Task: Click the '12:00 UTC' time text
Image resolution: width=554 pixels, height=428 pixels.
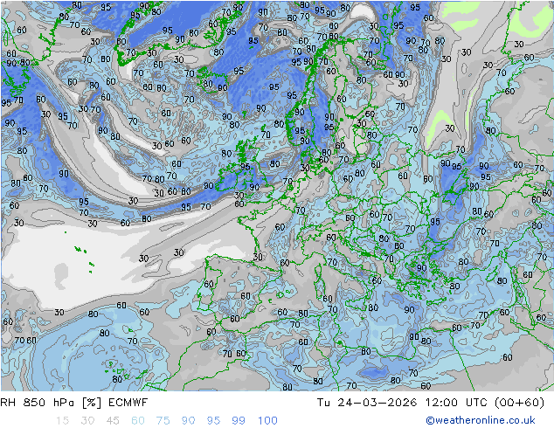Action: tap(456, 403)
